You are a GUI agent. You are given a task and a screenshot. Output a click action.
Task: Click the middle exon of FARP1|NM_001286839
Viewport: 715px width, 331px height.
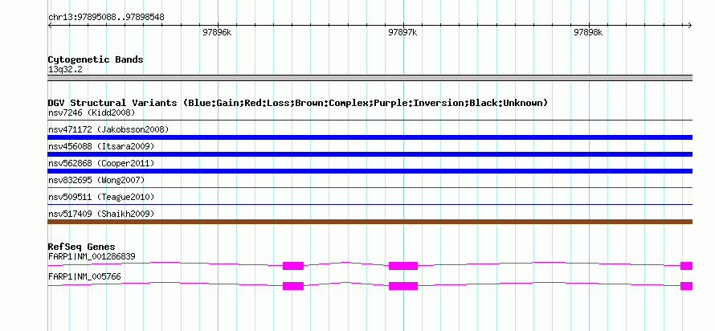(x=403, y=266)
